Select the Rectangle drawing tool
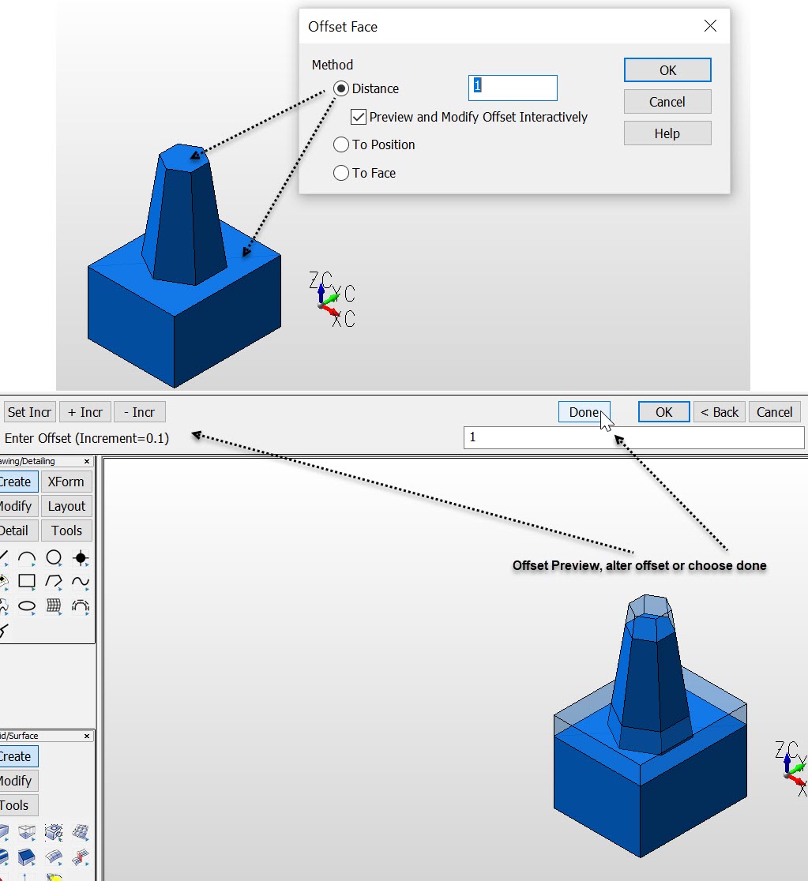The image size is (808, 881). pos(27,582)
